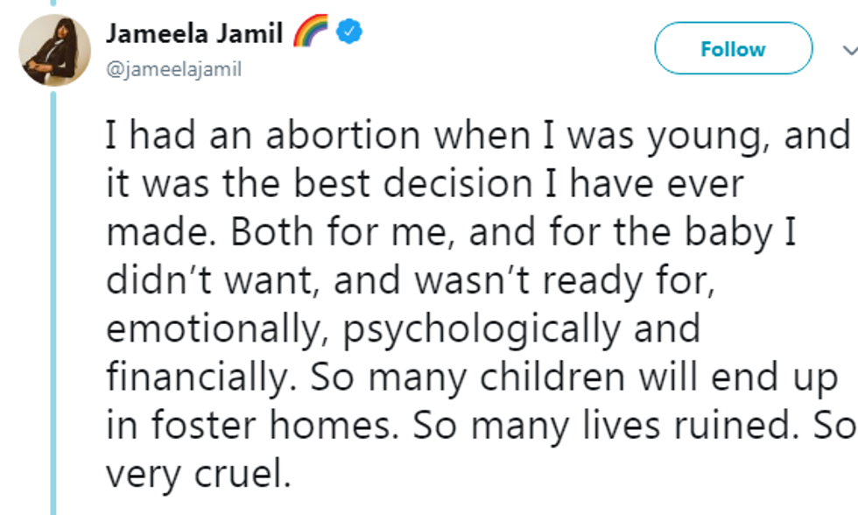Click the blue verified badge icon
The image size is (858, 515).
[352, 33]
